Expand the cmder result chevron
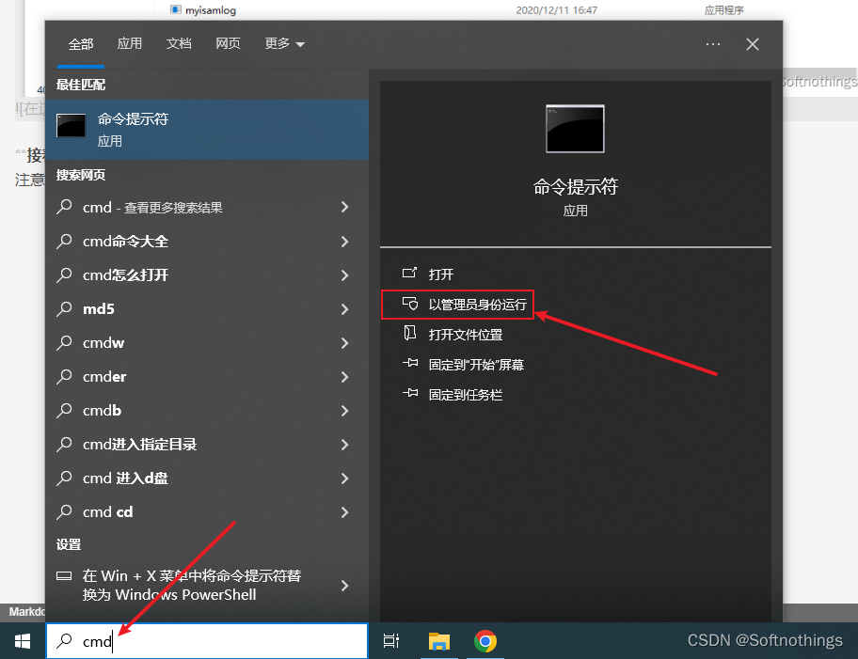This screenshot has width=858, height=659. 344,377
